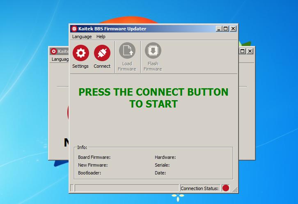Minimize the front Firmware Updater window
The width and height of the screenshot is (298, 204).
[x=219, y=29]
